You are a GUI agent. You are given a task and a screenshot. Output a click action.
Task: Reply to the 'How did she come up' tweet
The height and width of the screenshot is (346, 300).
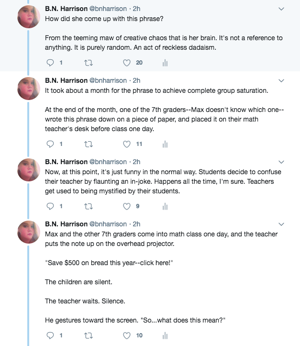click(x=51, y=63)
